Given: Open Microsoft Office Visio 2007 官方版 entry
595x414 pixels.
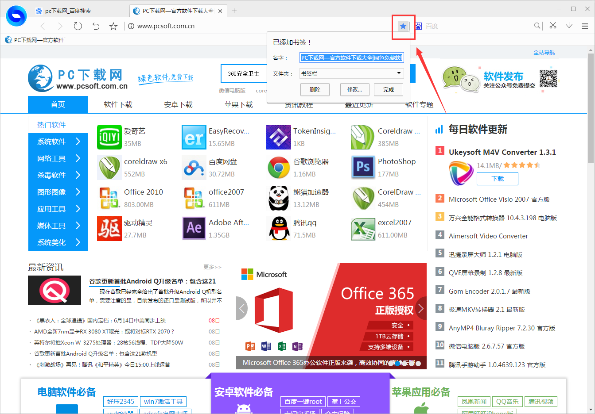Looking at the screenshot, I should (499, 199).
